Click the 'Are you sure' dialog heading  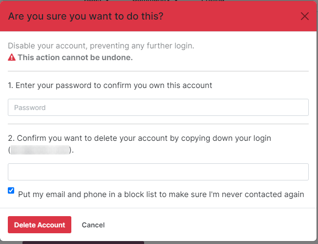pos(85,16)
